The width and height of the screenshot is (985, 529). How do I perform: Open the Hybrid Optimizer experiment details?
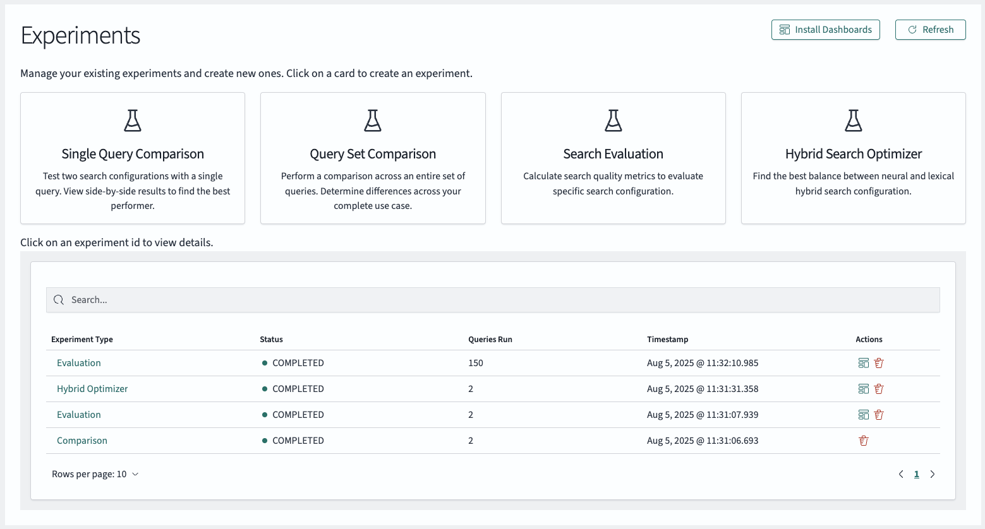pyautogui.click(x=92, y=388)
